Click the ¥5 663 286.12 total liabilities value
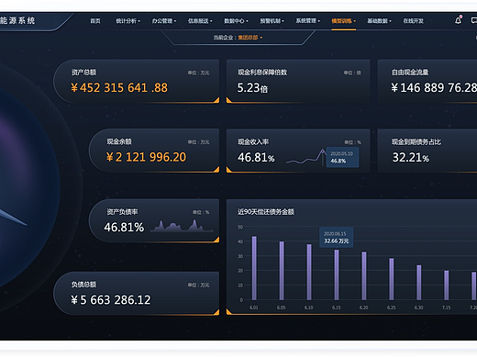The width and height of the screenshot is (477, 358). [111, 300]
